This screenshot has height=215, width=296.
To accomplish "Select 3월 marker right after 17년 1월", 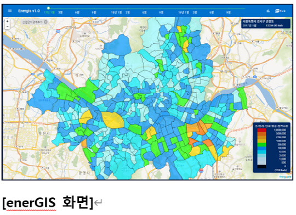I will tap(60, 13).
